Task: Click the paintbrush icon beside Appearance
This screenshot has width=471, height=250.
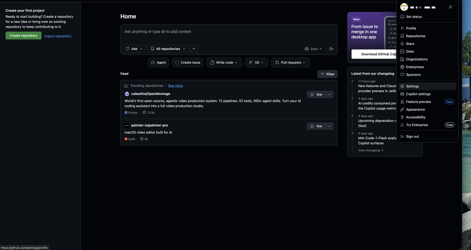Action: coord(402,110)
